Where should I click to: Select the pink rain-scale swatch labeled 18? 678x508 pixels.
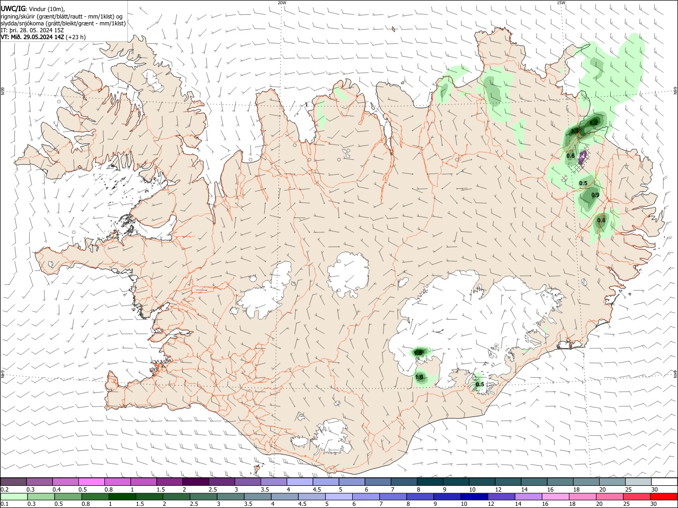point(583,497)
